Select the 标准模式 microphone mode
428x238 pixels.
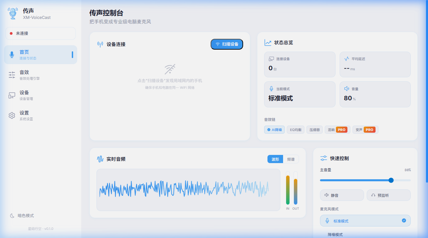365,221
